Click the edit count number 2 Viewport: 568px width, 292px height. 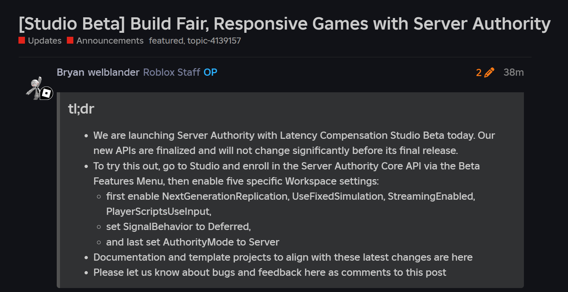click(x=479, y=73)
